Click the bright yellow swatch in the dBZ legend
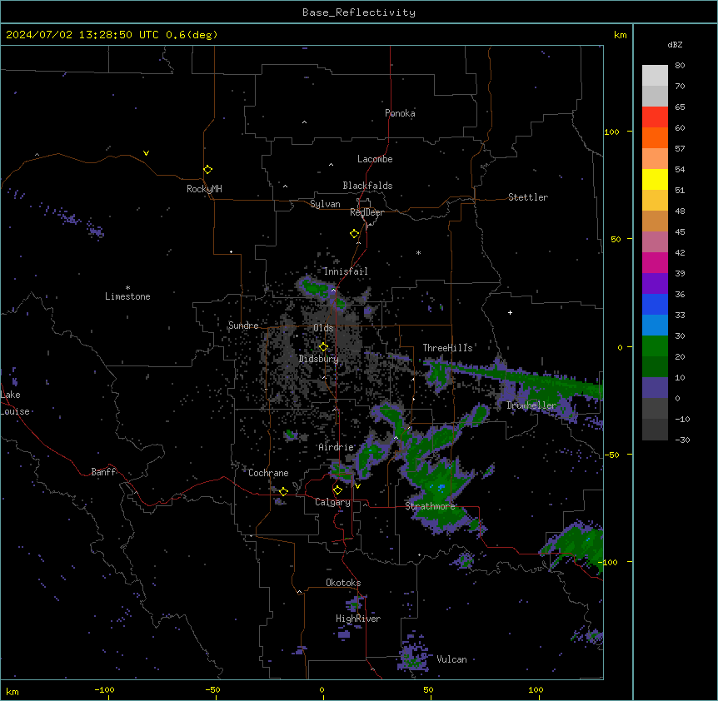This screenshot has width=718, height=701. (655, 179)
